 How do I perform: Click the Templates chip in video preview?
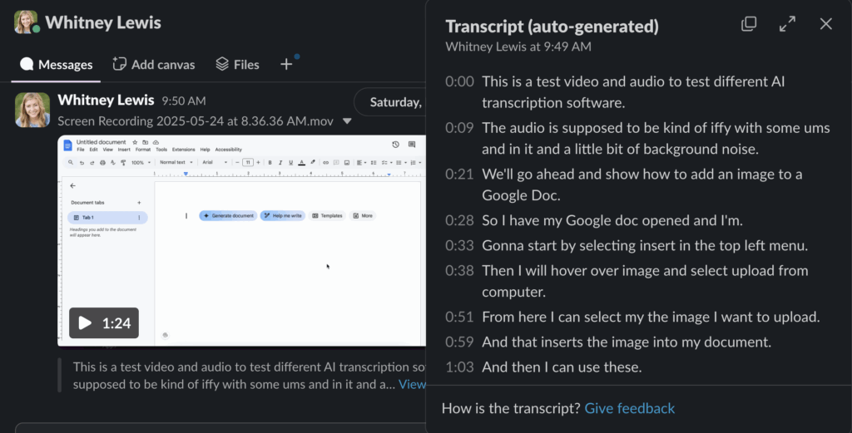pyautogui.click(x=328, y=215)
